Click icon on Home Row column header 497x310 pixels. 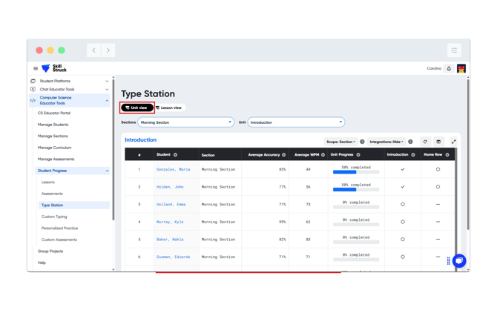tap(447, 155)
